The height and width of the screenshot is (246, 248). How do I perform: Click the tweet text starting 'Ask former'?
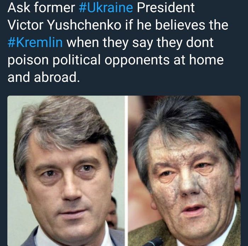(118, 42)
